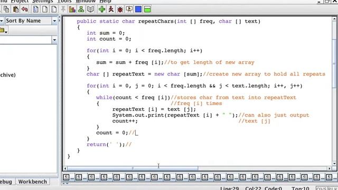
Task: Click the vertical scrollbar thumb in the editor
Action: [x=334, y=63]
